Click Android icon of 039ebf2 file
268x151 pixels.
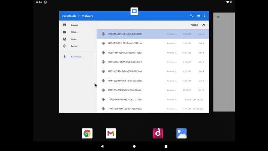(x=103, y=62)
